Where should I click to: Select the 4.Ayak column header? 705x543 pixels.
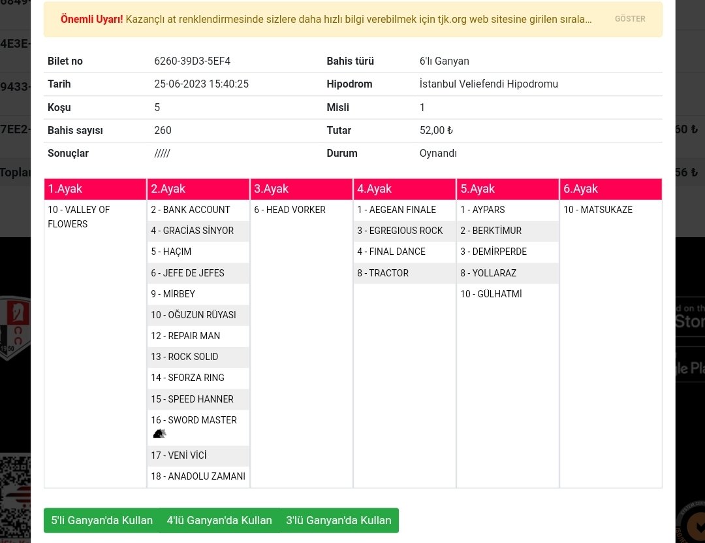click(x=405, y=189)
